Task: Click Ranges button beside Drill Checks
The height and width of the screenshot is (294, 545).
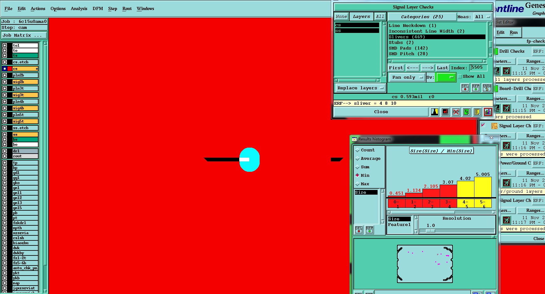Action: point(531,61)
